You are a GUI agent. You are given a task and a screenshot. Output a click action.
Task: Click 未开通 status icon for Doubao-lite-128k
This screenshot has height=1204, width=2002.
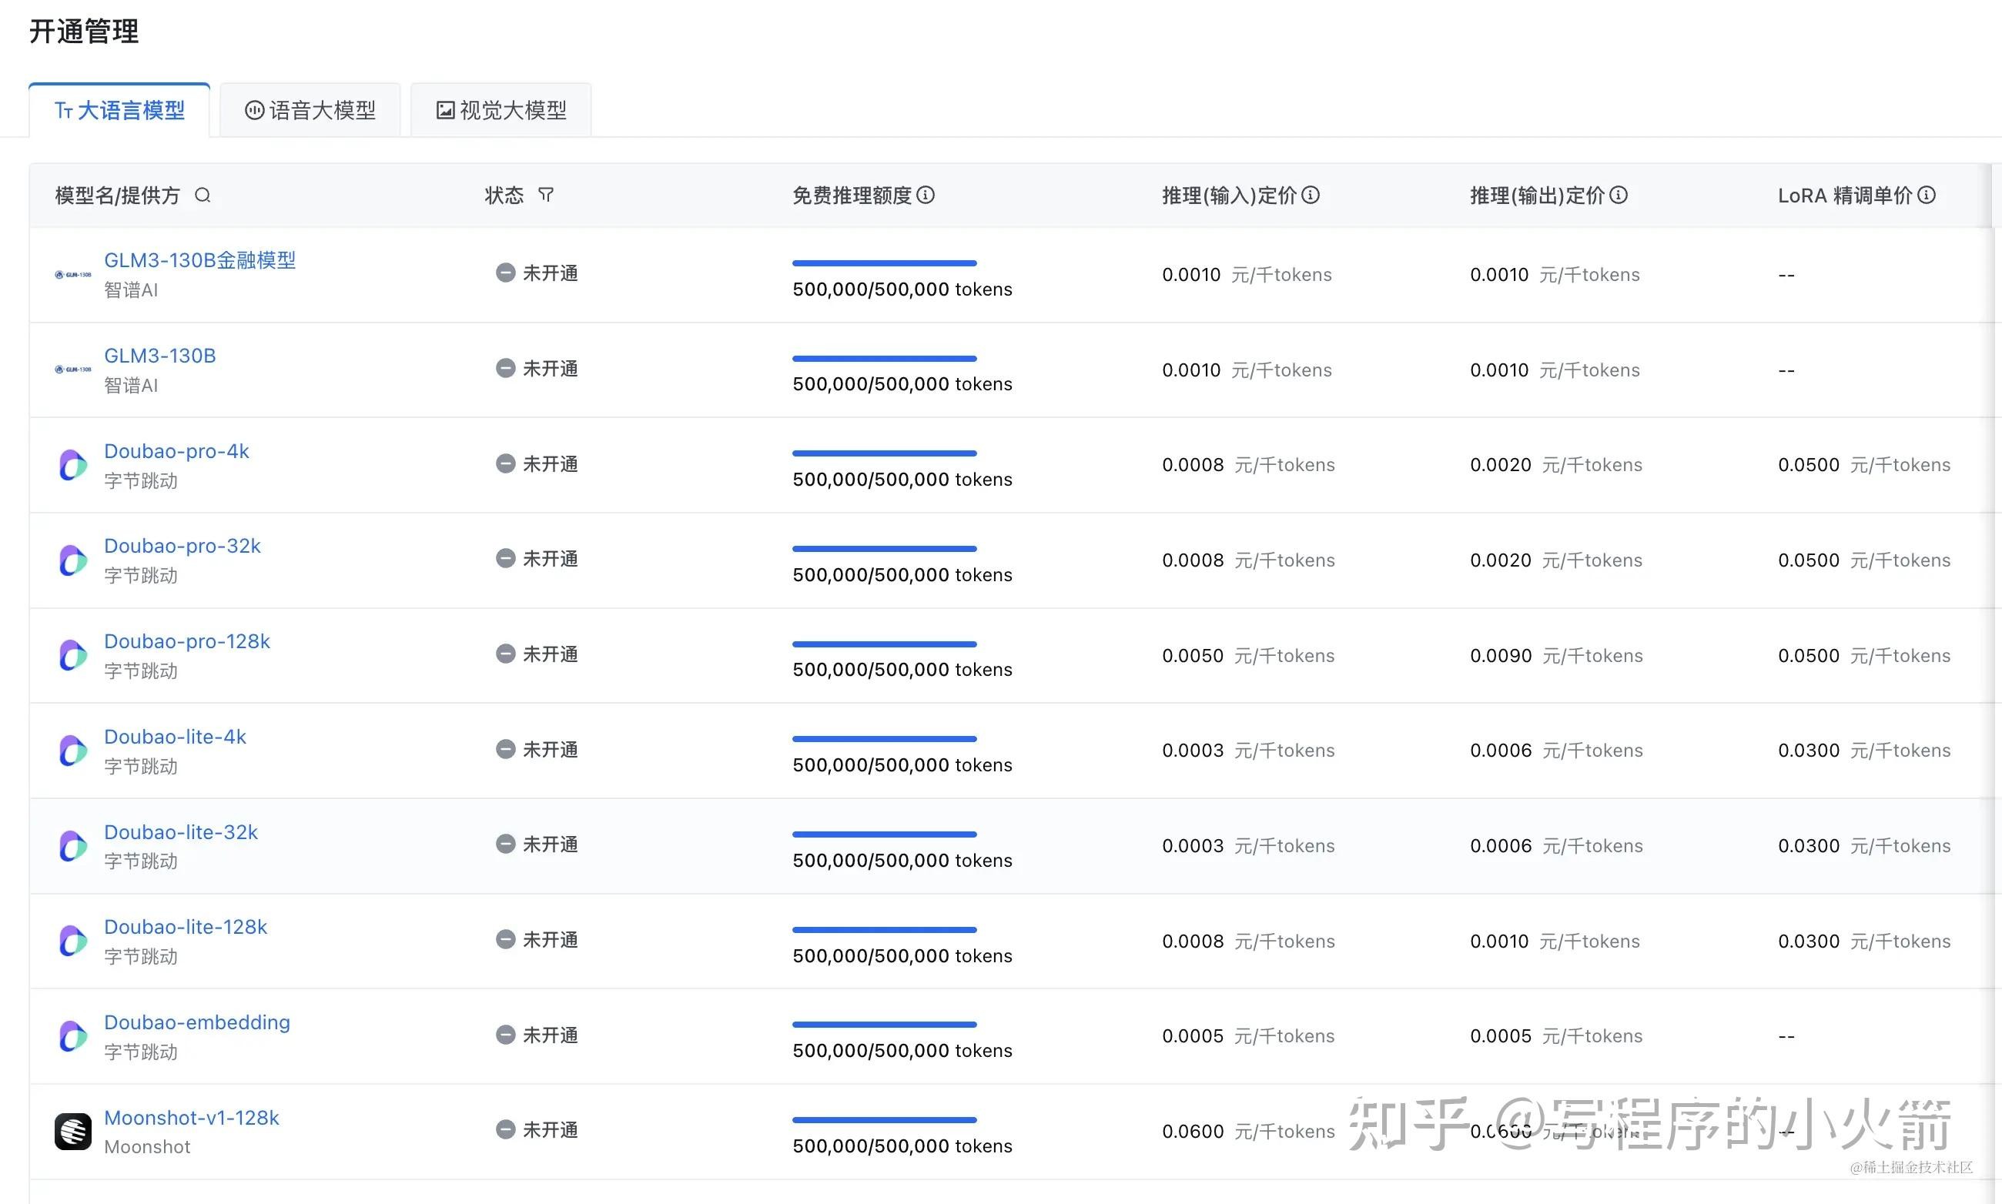506,939
